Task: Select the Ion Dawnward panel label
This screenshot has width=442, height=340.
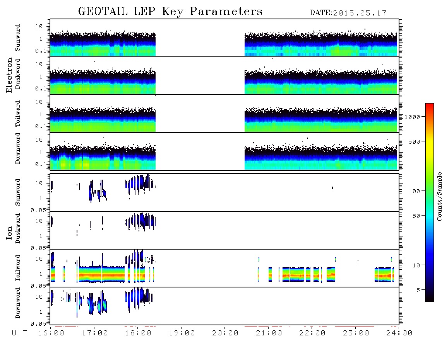Action: tap(18, 303)
